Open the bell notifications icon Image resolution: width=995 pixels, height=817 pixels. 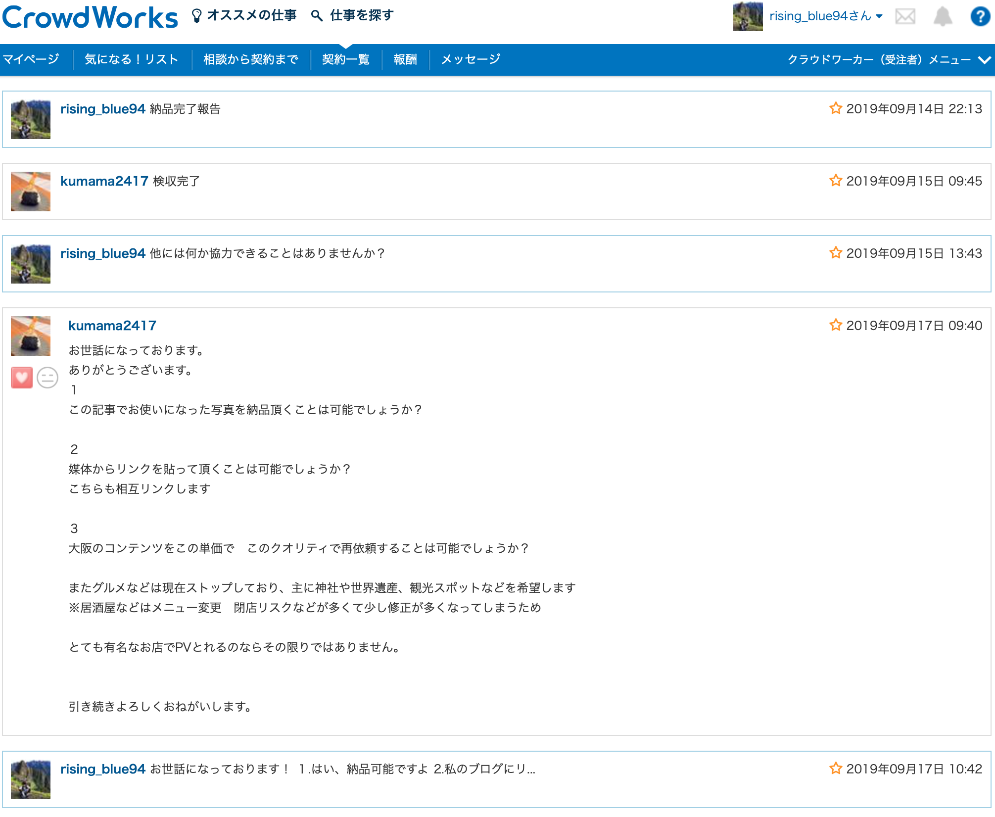point(943,16)
